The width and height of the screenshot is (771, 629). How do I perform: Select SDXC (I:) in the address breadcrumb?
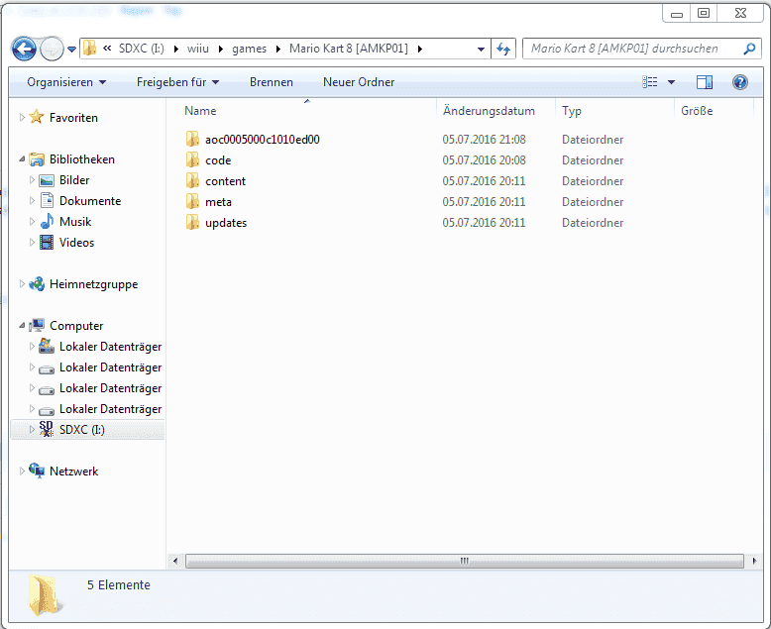pos(141,49)
